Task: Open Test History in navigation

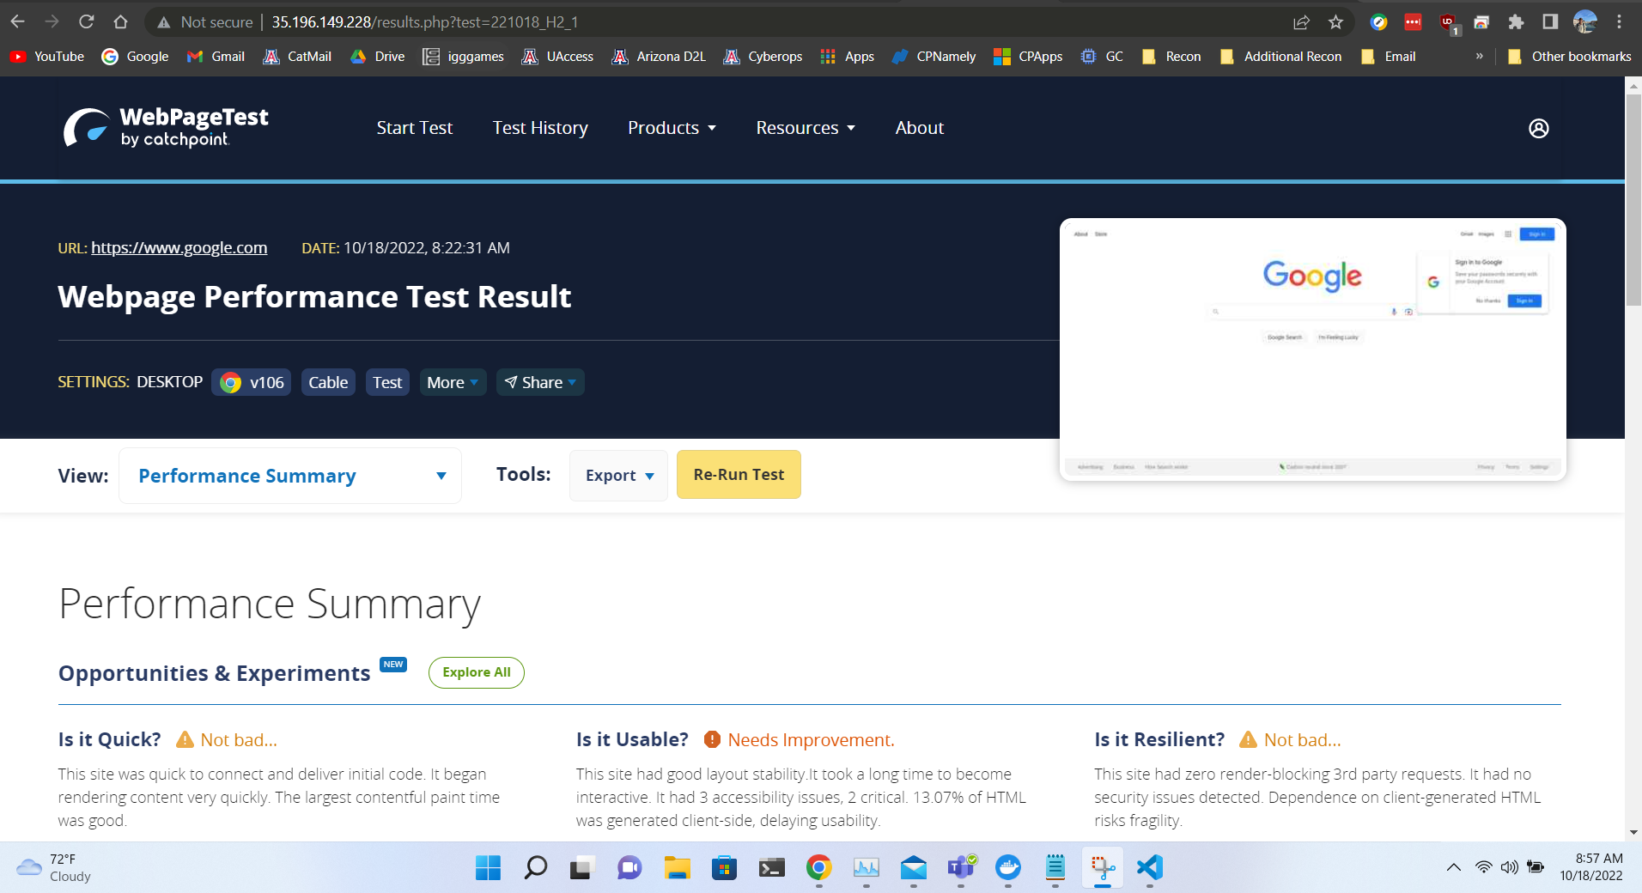Action: point(540,128)
